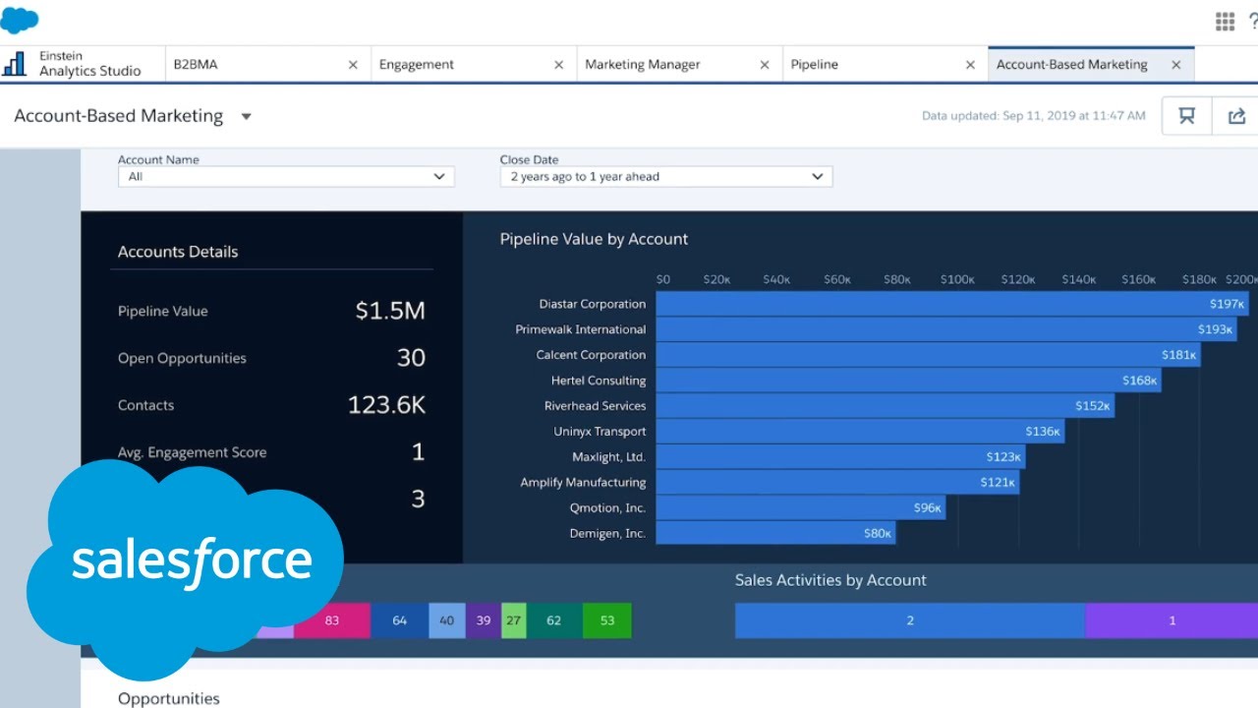Click the Primewalk International $193k bar

946,329
